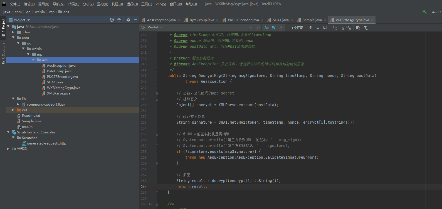
Task: Open the VCS(S) menu
Action: click(160, 4)
